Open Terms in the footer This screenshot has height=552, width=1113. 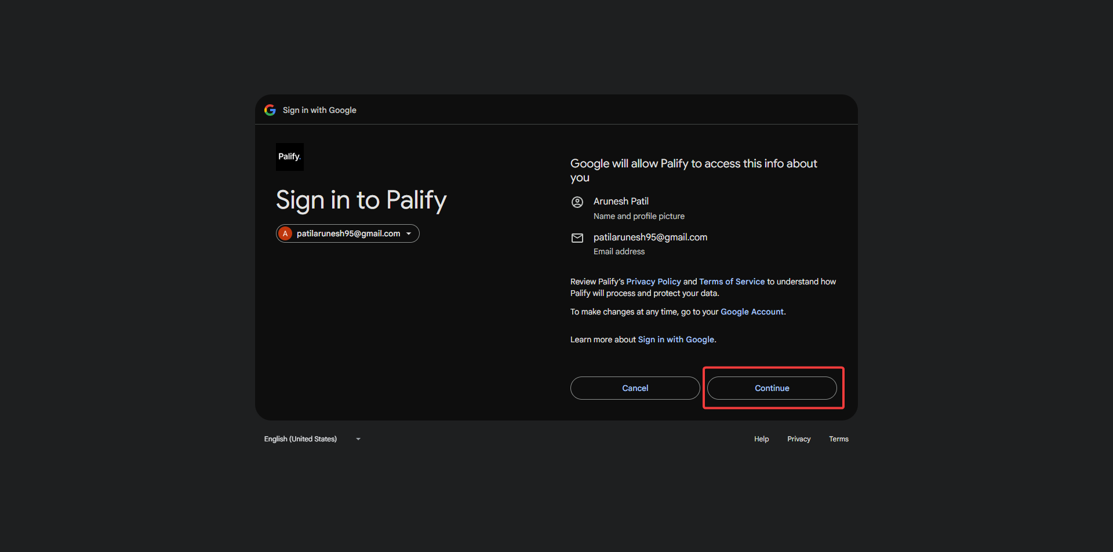click(x=838, y=439)
